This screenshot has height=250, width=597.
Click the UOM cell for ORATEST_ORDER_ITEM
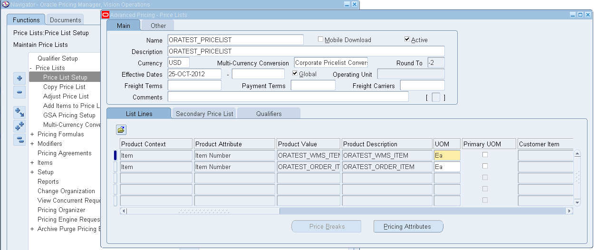pos(447,167)
